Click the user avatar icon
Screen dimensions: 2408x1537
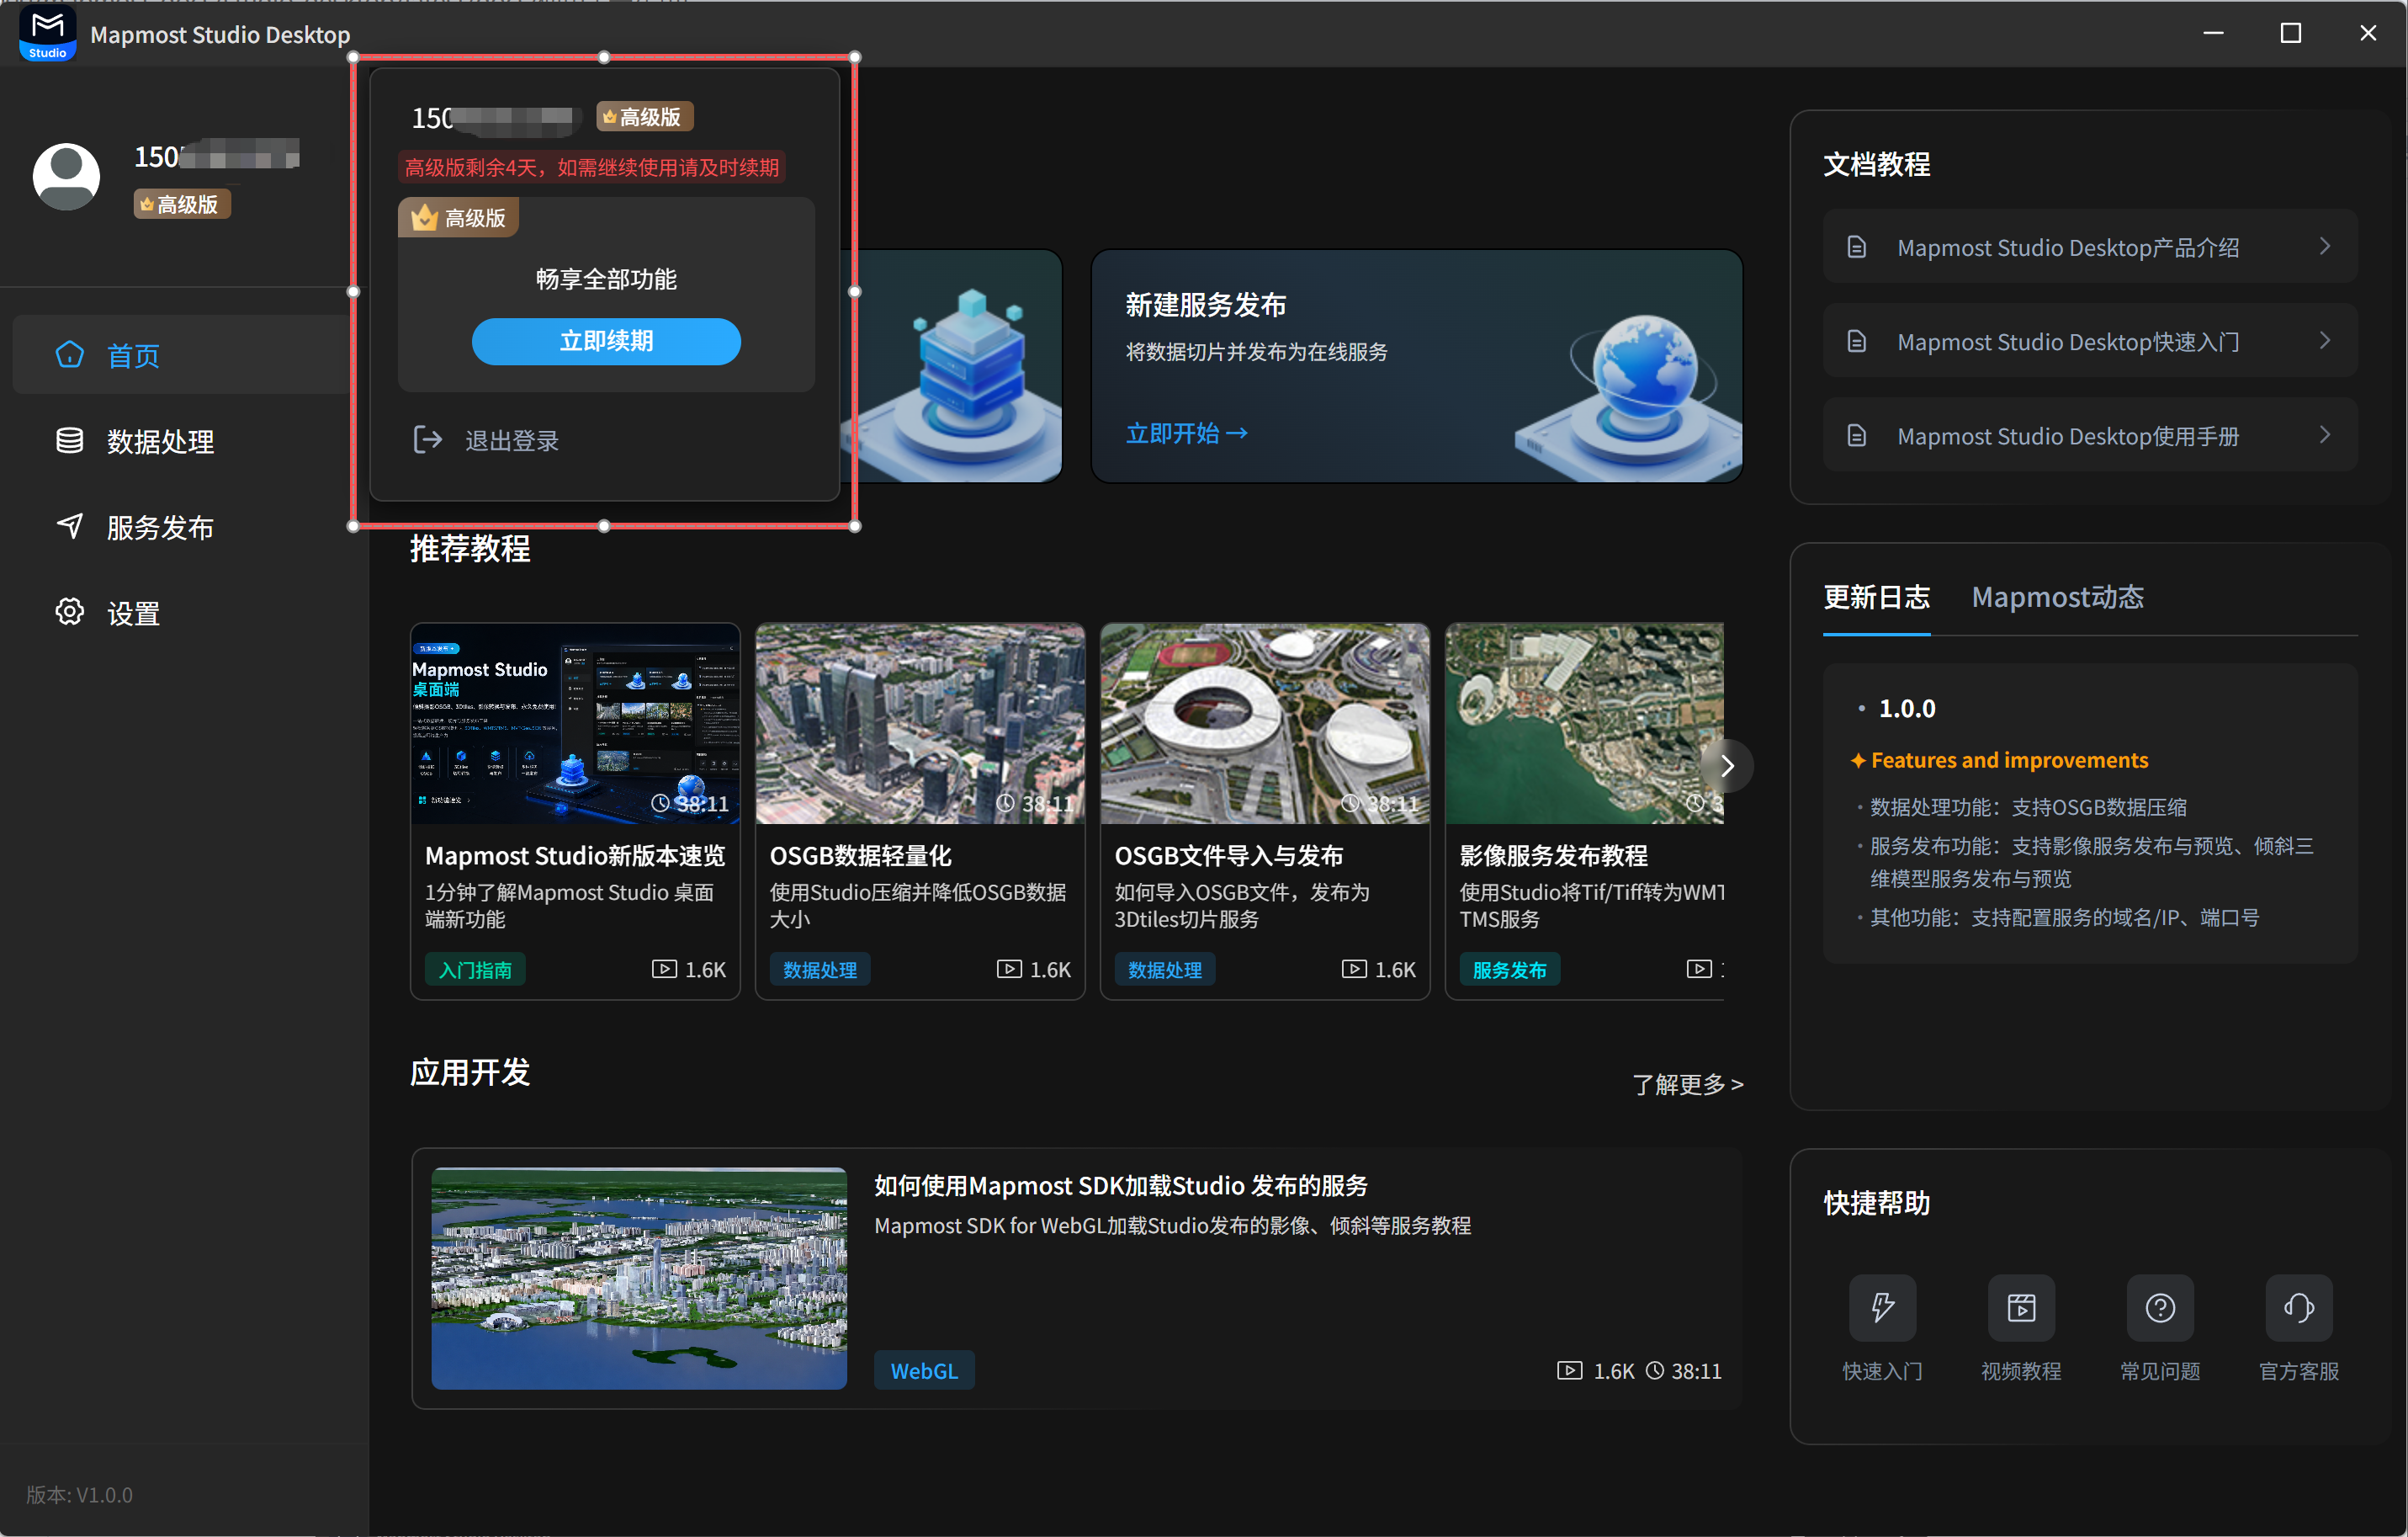pos(67,176)
